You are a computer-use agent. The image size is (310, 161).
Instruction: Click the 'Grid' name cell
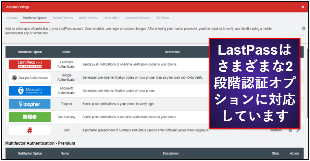(67, 130)
